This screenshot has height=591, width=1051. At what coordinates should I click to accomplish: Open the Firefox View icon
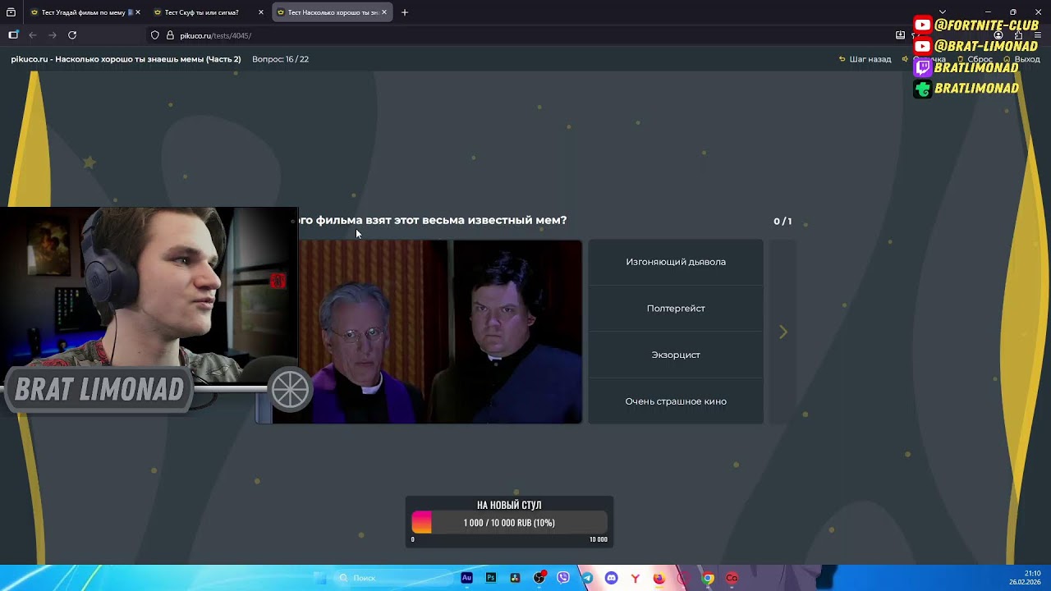[x=11, y=12]
